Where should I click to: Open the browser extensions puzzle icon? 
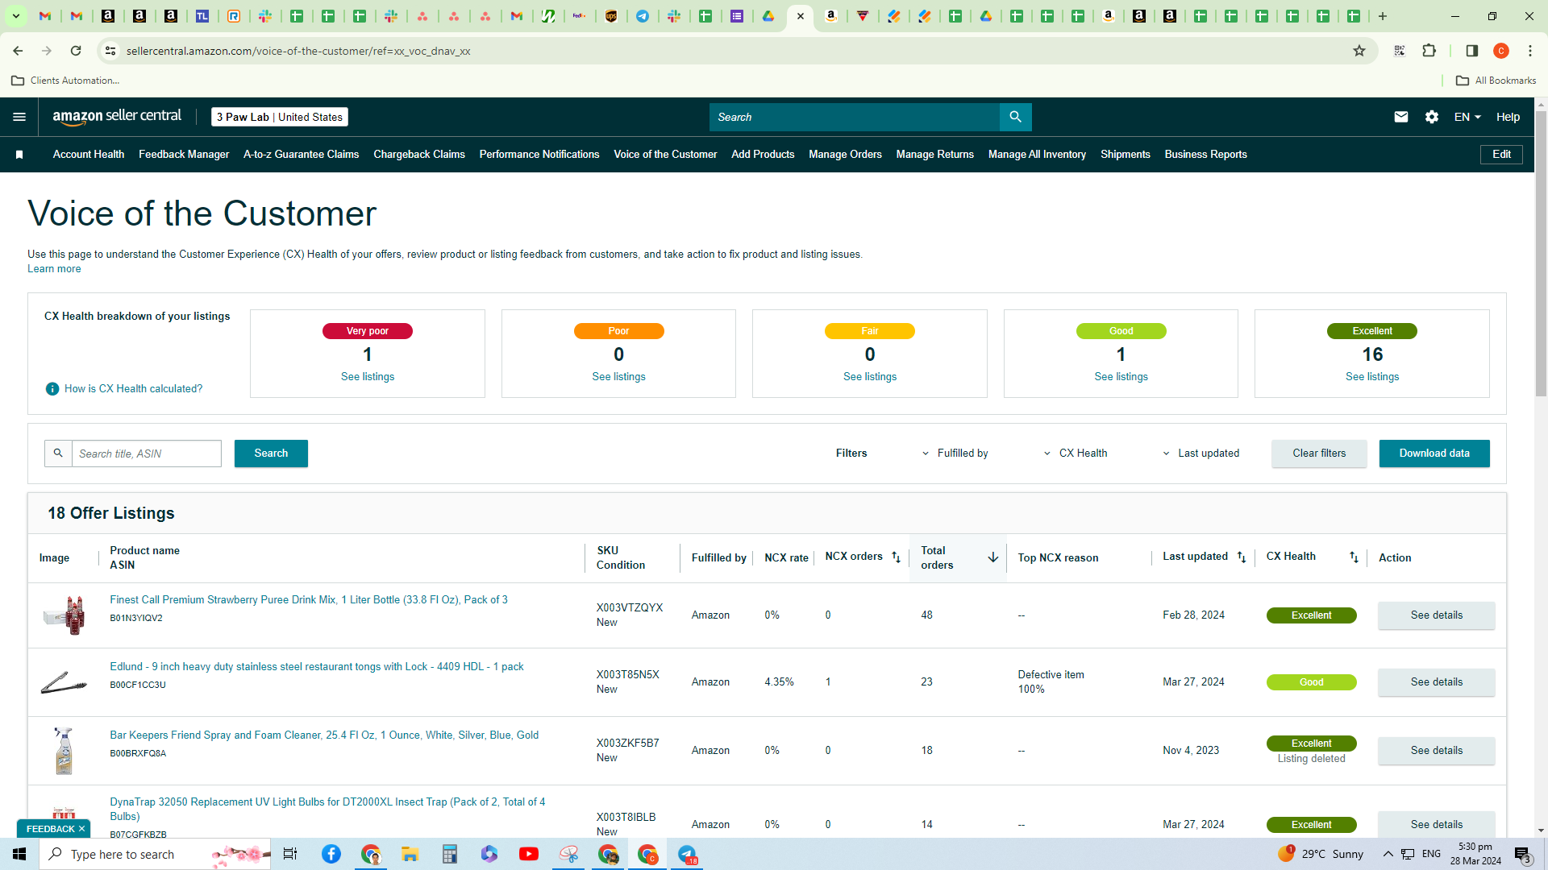coord(1429,51)
